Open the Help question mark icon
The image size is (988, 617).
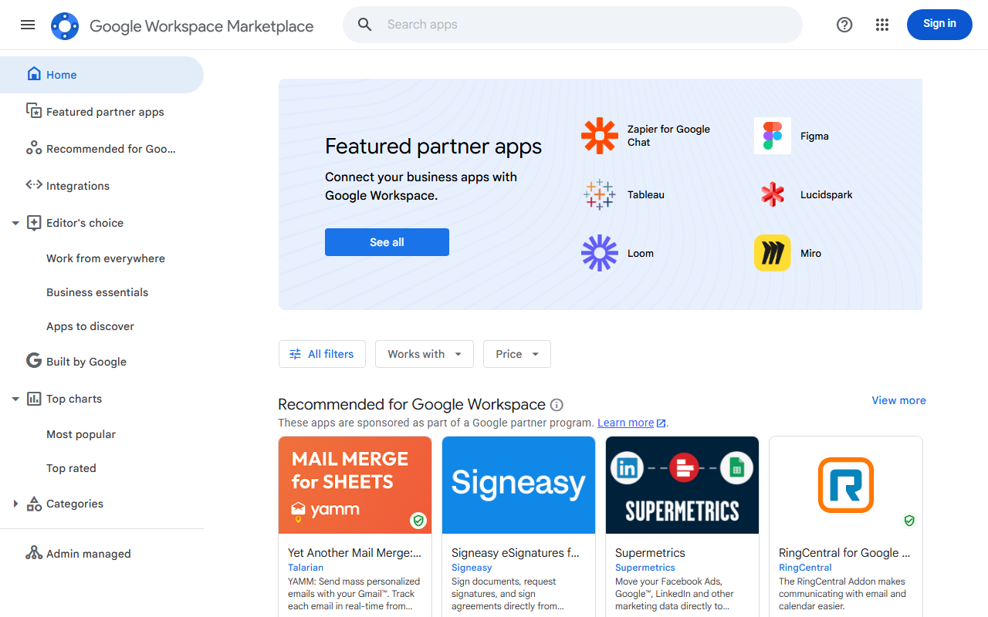[844, 25]
